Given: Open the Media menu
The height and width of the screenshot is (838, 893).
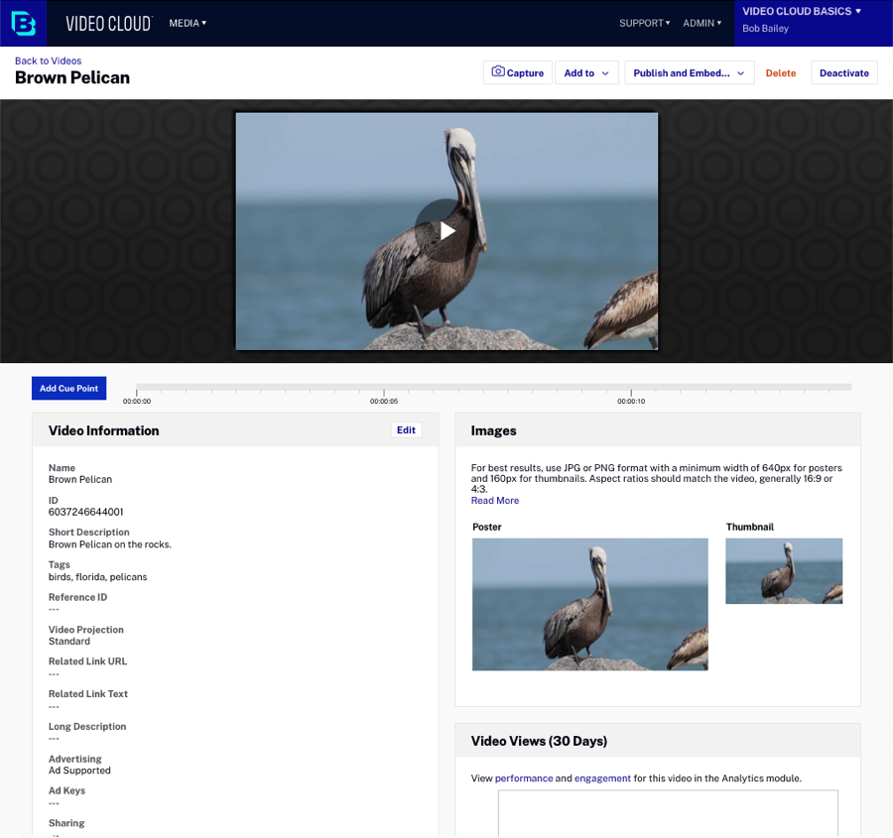Looking at the screenshot, I should pyautogui.click(x=188, y=23).
